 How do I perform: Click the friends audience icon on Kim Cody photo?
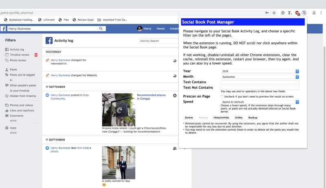(175, 149)
